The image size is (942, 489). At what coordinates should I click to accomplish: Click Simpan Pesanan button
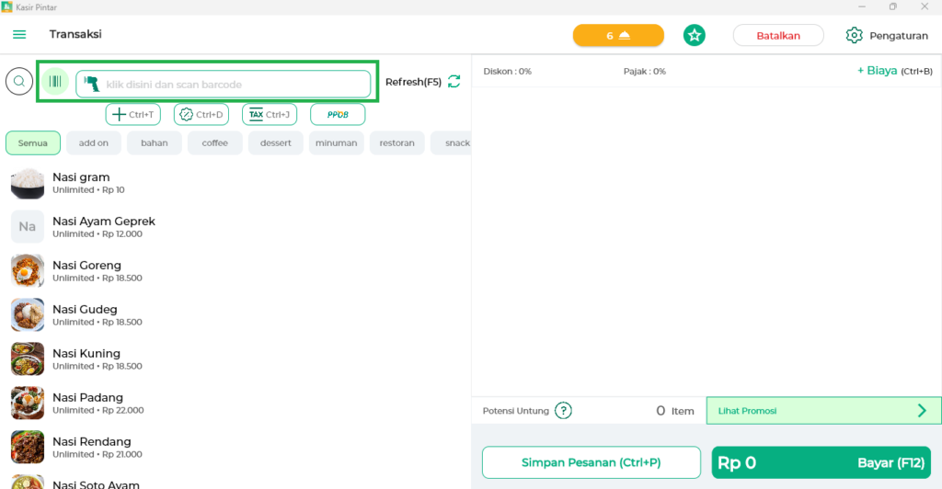click(x=592, y=462)
